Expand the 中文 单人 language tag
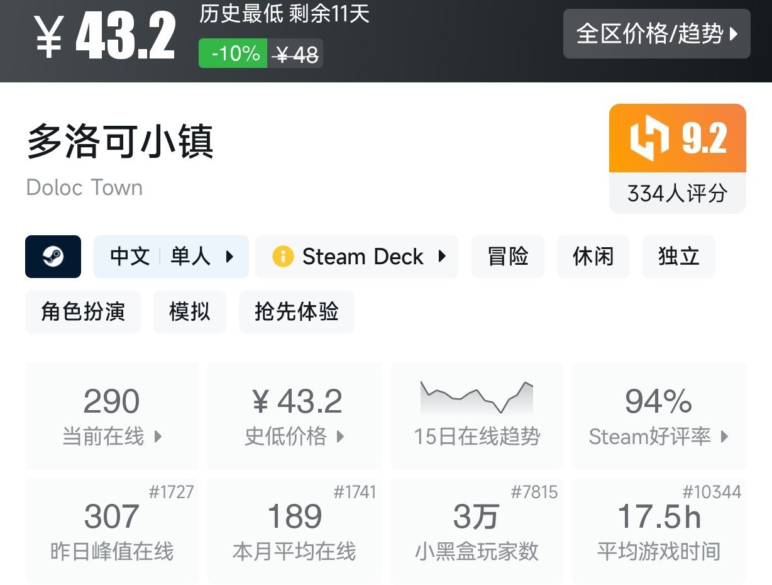 [171, 257]
